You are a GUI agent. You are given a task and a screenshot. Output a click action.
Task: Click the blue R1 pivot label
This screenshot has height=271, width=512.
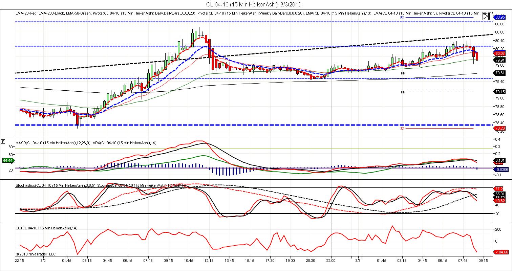[402, 17]
